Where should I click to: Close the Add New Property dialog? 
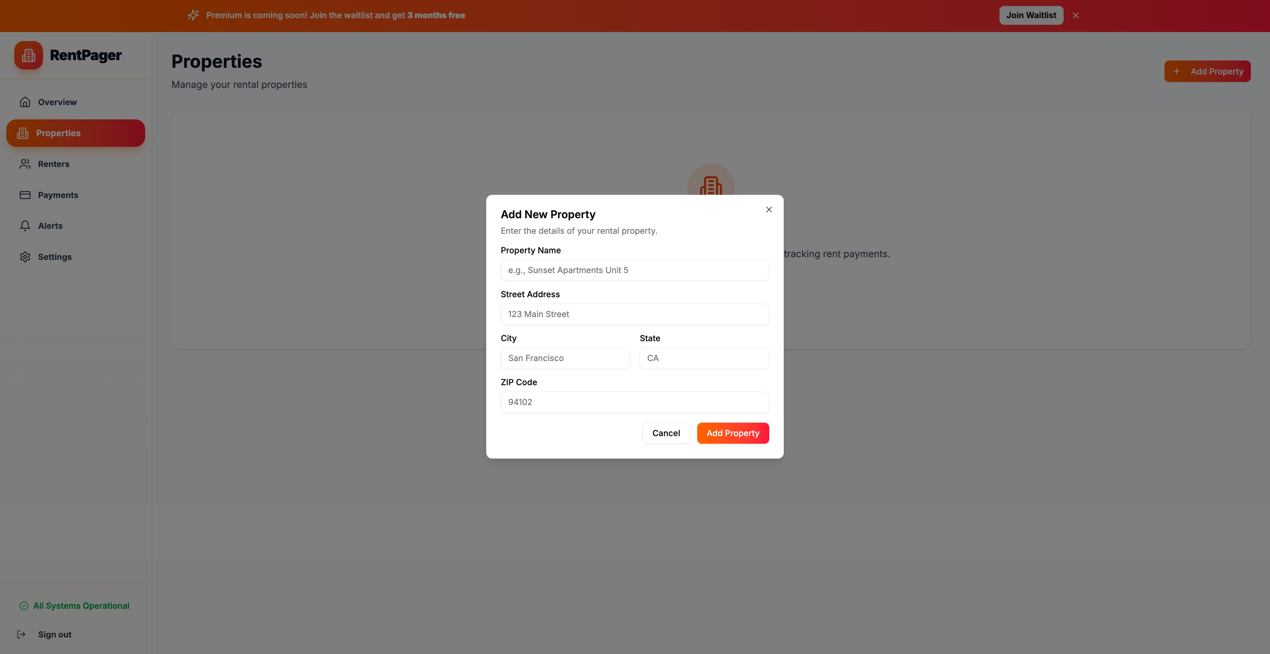[769, 209]
